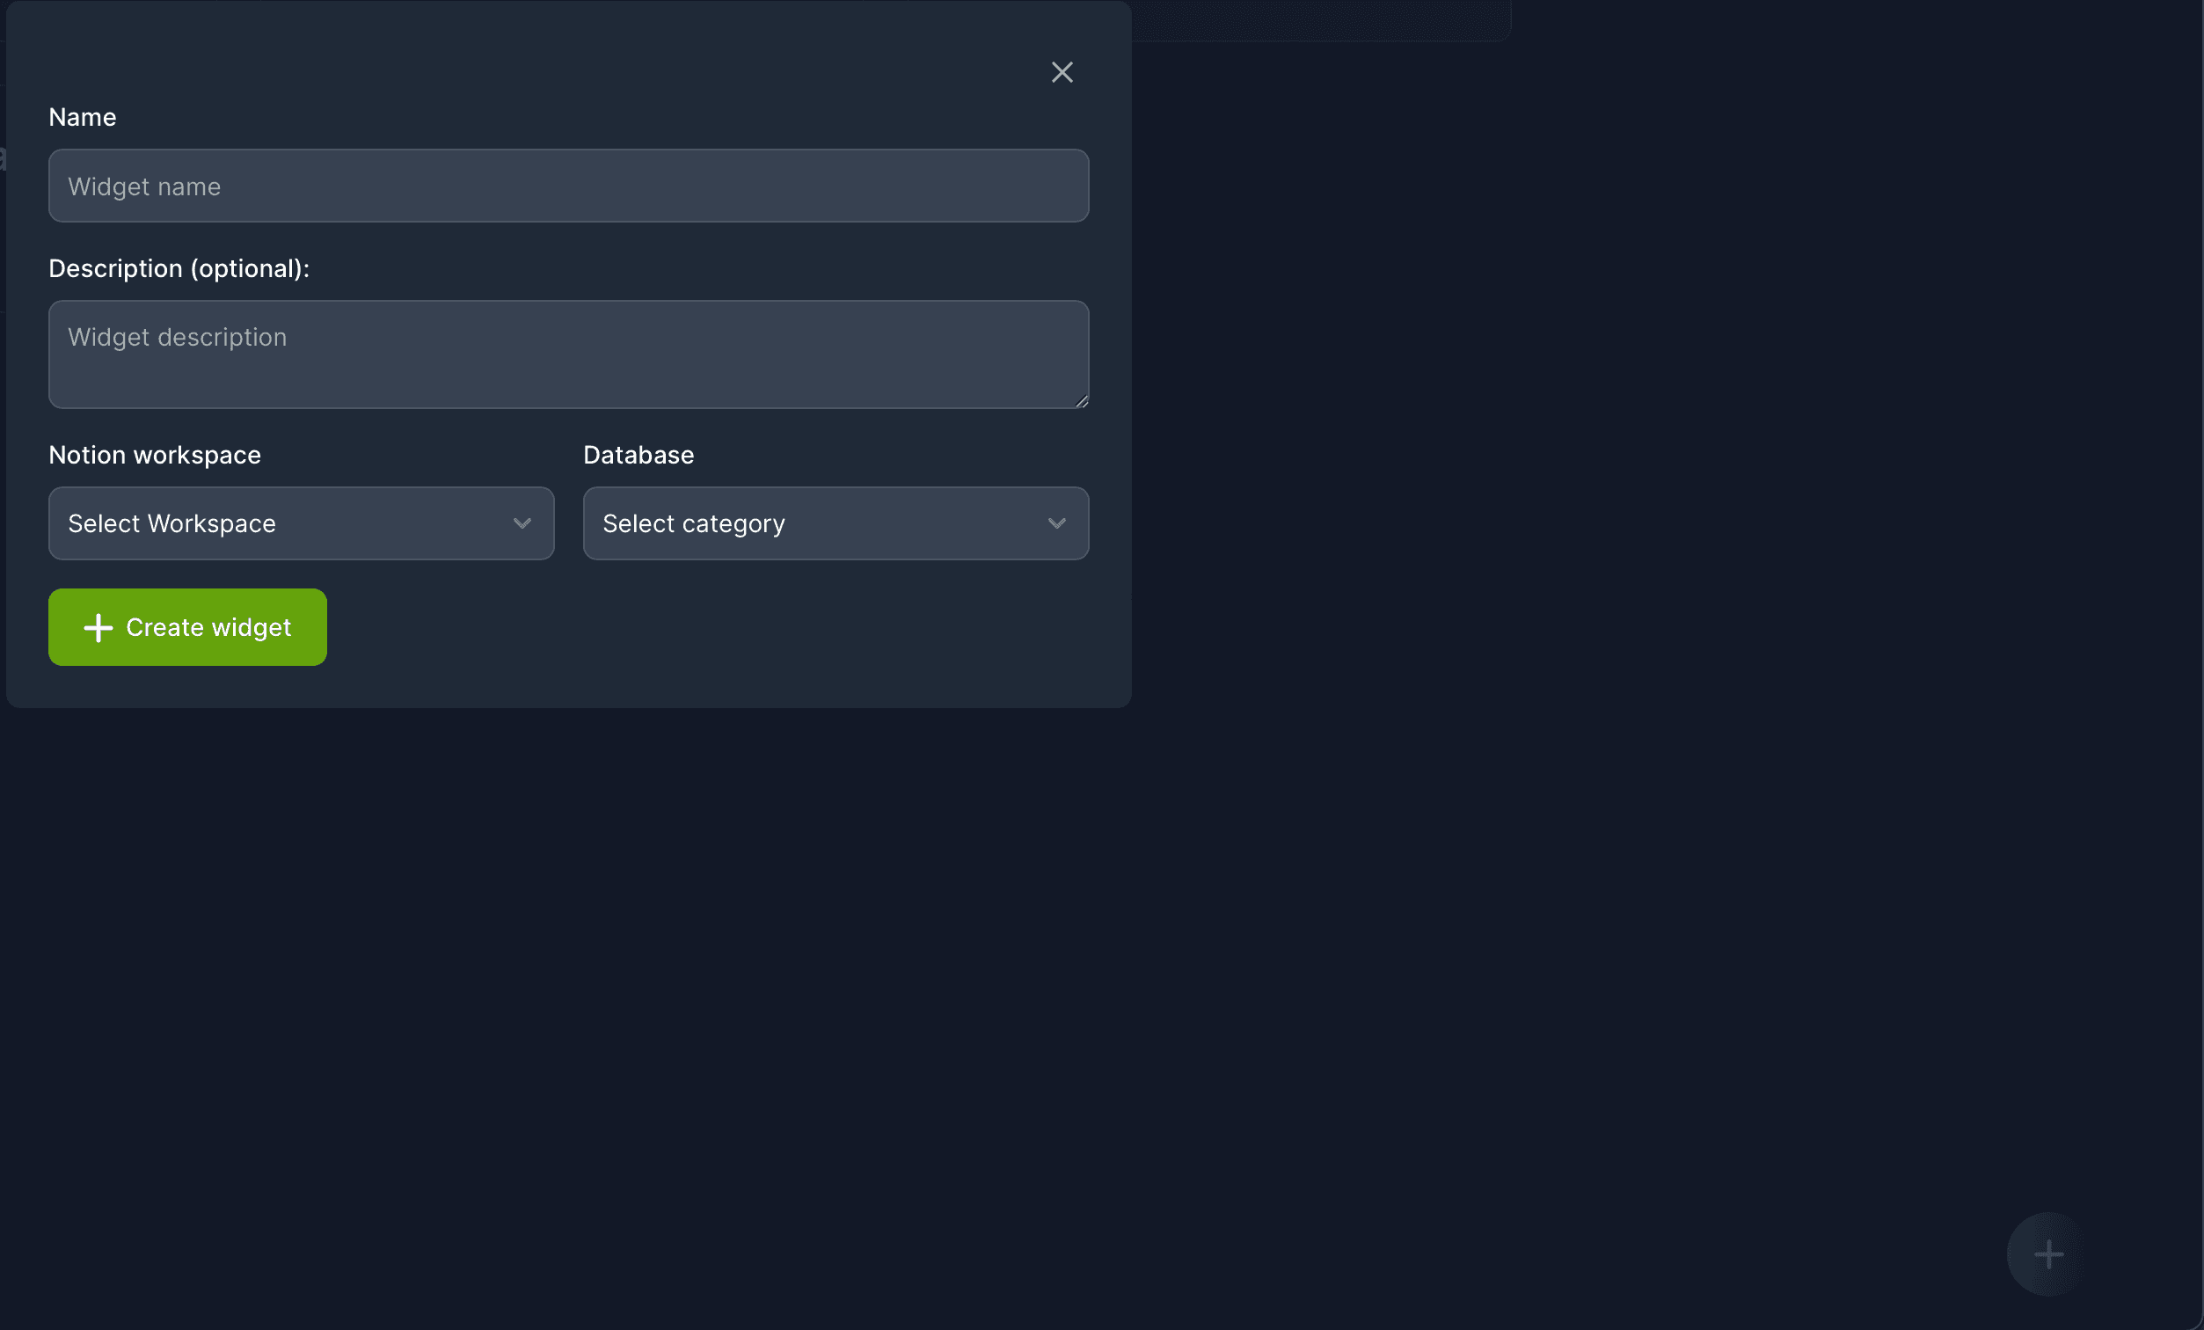This screenshot has height=1330, width=2204.
Task: Close the widget dialog with X icon
Action: (1062, 72)
